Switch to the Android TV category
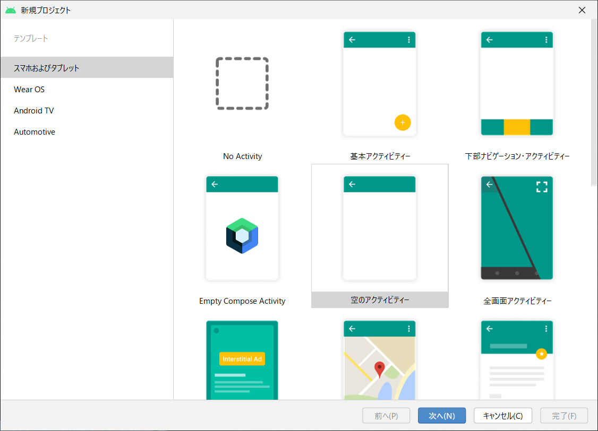Viewport: 598px width, 431px height. [x=87, y=110]
